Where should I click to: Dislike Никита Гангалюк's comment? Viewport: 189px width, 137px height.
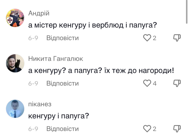click(177, 84)
